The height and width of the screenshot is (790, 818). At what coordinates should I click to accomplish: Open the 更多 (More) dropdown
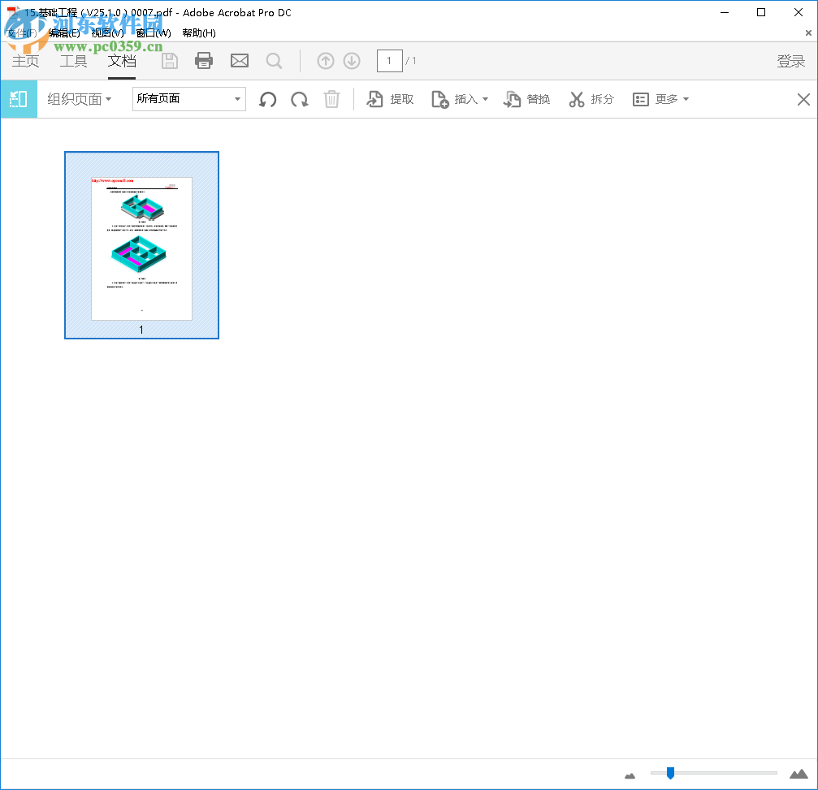pyautogui.click(x=661, y=99)
